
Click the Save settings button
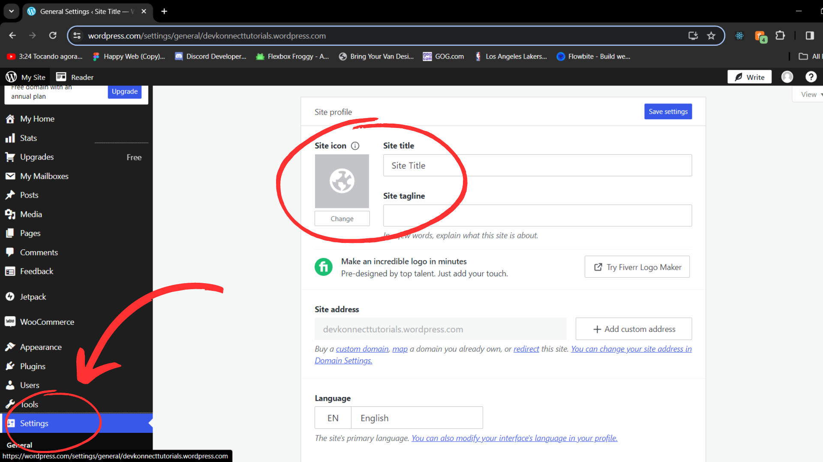[668, 112]
